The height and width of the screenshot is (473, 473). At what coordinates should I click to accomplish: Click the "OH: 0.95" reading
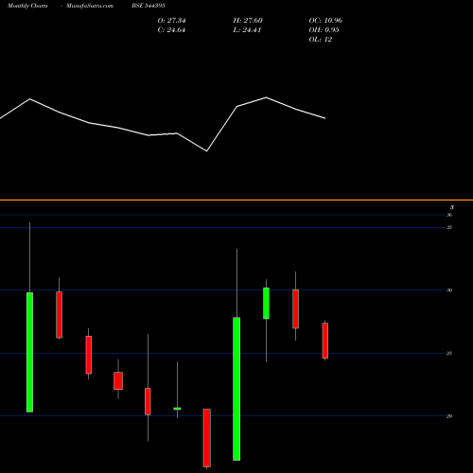(324, 30)
